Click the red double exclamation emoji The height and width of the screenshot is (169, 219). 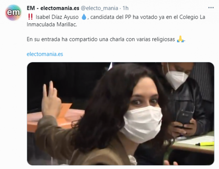point(30,17)
